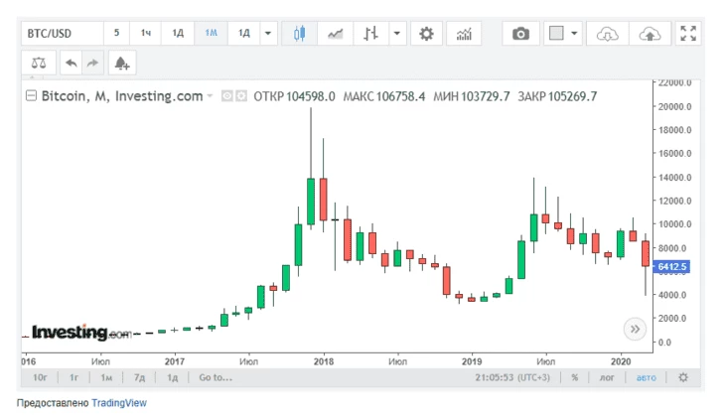The image size is (725, 419).
Task: Toggle percentage scale in bottom bar
Action: pyautogui.click(x=574, y=377)
